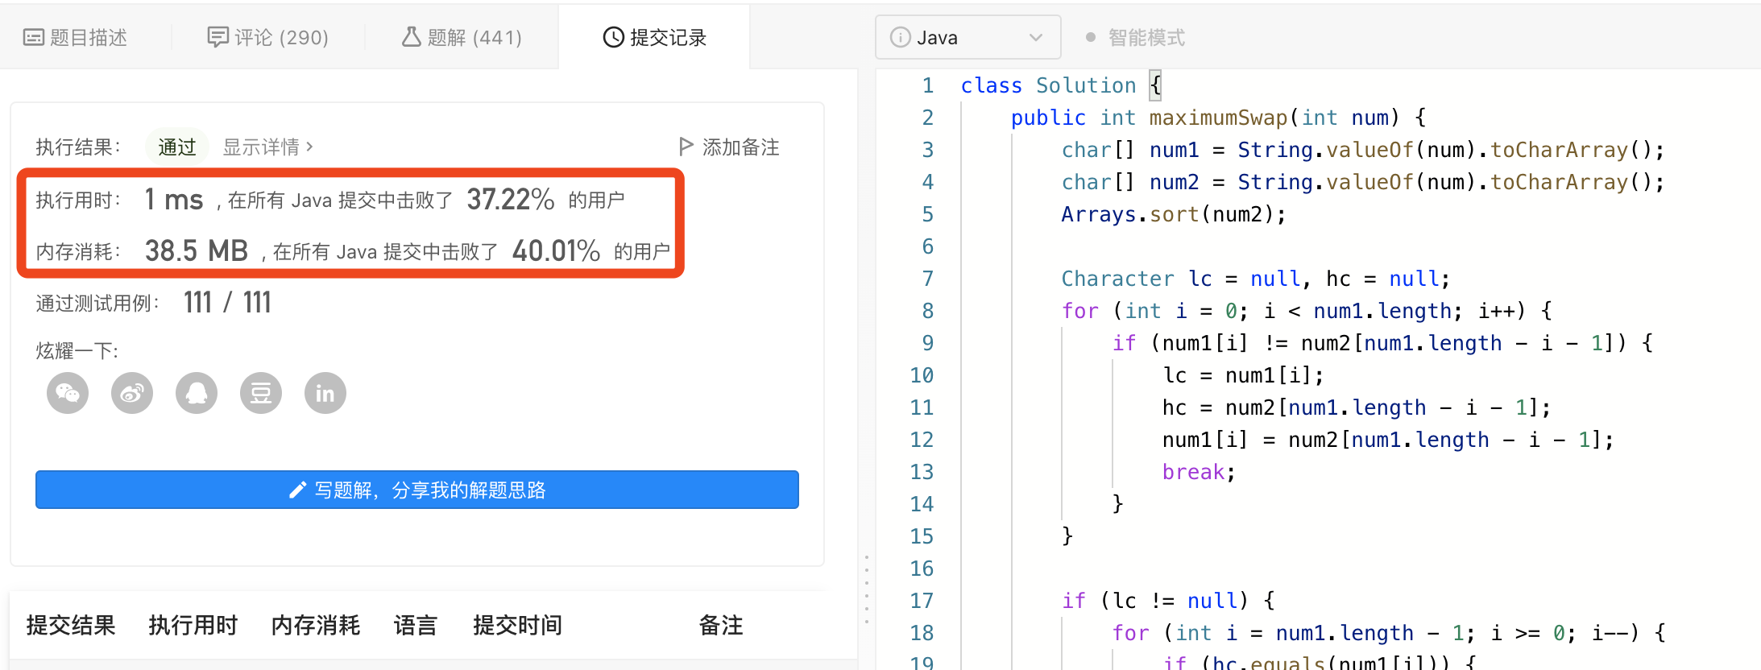Share result via QQ icon
This screenshot has height=670, width=1761.
coord(197,393)
